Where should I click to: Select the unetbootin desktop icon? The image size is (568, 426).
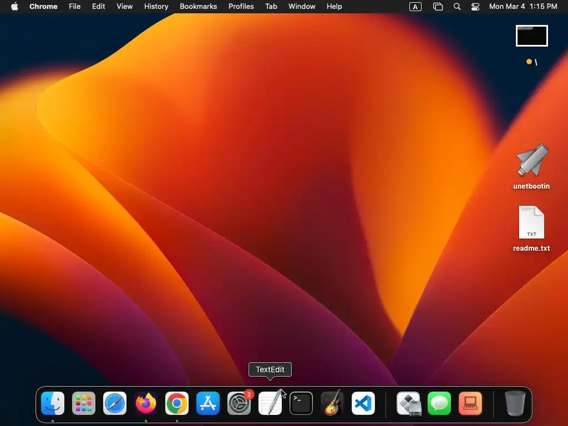[532, 160]
